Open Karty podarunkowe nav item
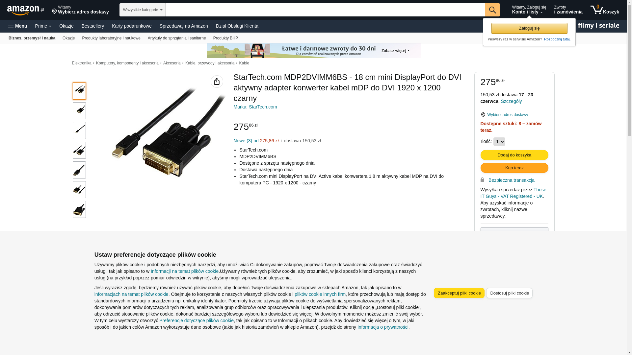Viewport: 632px width, 355px height. tap(132, 26)
